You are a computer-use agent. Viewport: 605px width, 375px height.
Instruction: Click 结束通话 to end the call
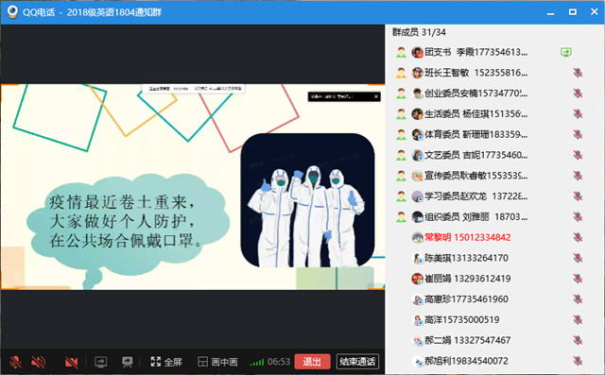tap(357, 362)
